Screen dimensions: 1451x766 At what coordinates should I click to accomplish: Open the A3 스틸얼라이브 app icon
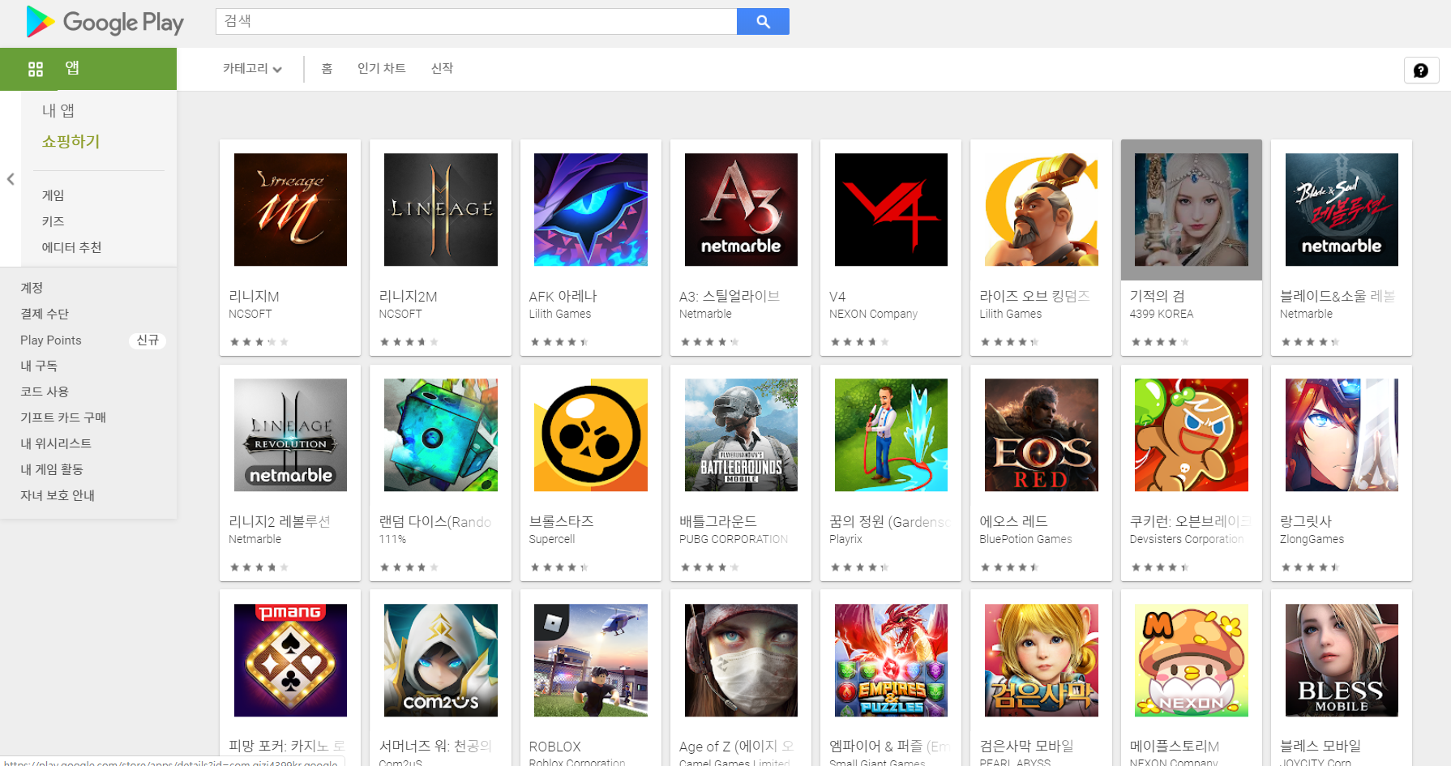pyautogui.click(x=741, y=210)
